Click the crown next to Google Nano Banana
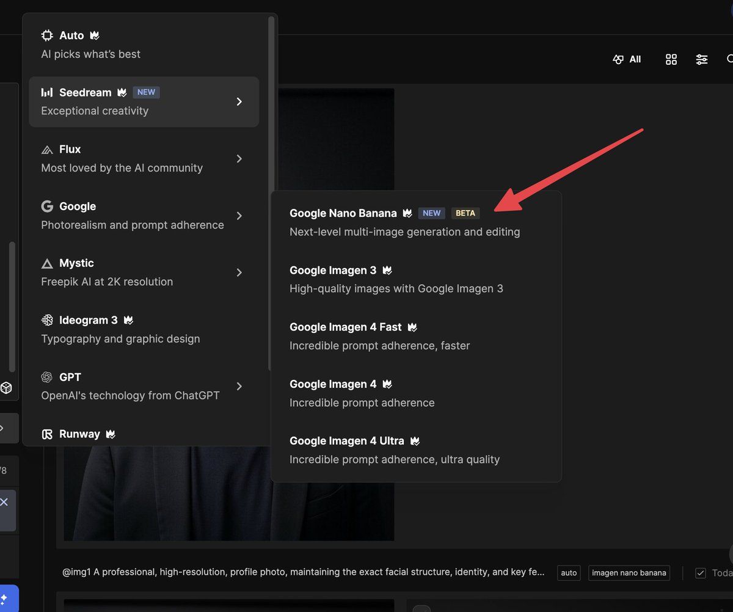733x612 pixels. click(x=407, y=213)
